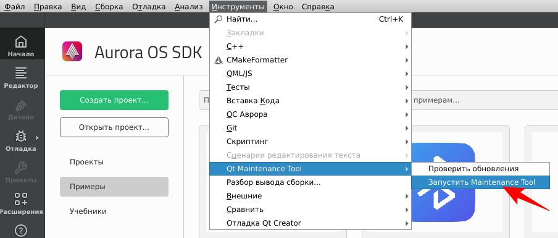Open the Начало welcome mode
Image resolution: width=558 pixels, height=238 pixels.
[x=22, y=46]
